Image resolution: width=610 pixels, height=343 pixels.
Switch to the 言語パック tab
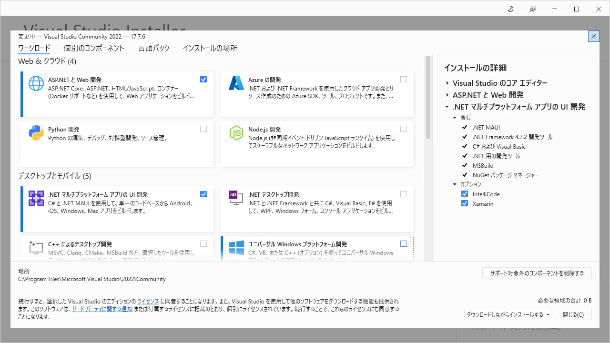pyautogui.click(x=154, y=48)
